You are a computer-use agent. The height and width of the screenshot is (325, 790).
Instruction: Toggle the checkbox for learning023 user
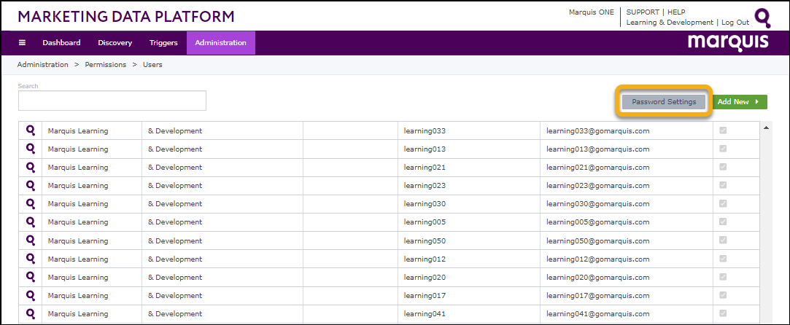coord(723,185)
